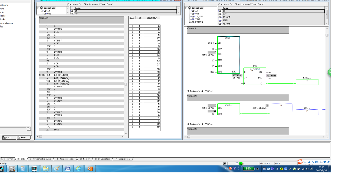Viewport: 346px width, 194px height.
Task: Open the 7: Comparison tab
Action: pyautogui.click(x=122, y=159)
